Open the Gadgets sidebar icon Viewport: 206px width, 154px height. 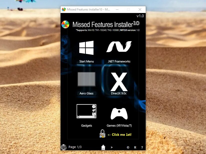pyautogui.click(x=86, y=111)
